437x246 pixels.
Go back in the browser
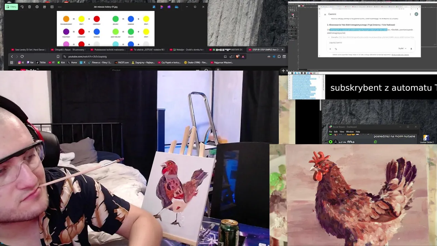12,56
